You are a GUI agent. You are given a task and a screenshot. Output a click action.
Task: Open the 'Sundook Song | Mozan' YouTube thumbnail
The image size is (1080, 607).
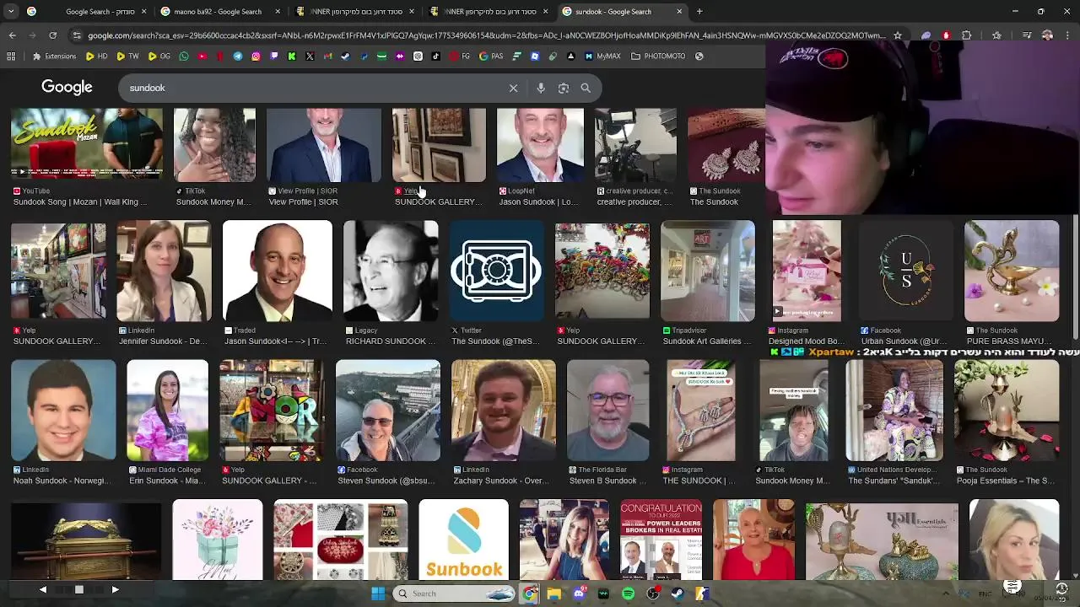pyautogui.click(x=87, y=144)
